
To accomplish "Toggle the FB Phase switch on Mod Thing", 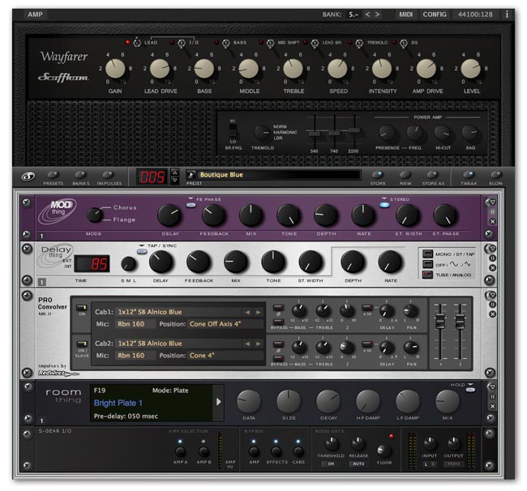I will 191,205.
